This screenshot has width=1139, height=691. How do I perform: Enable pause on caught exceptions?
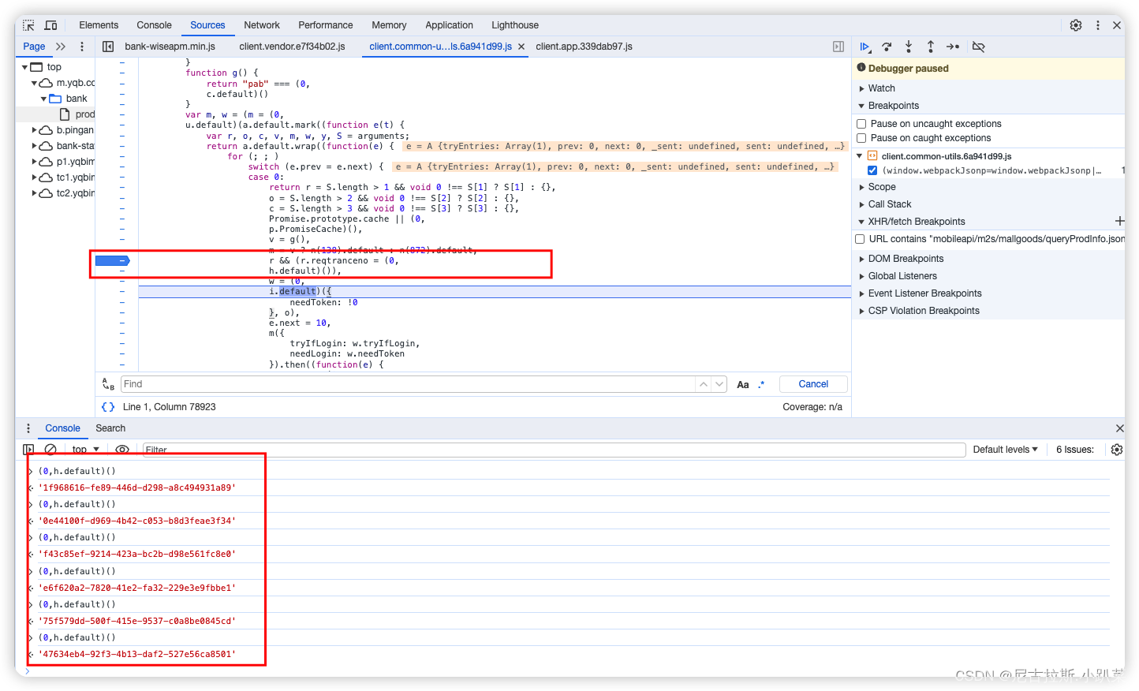(x=861, y=138)
